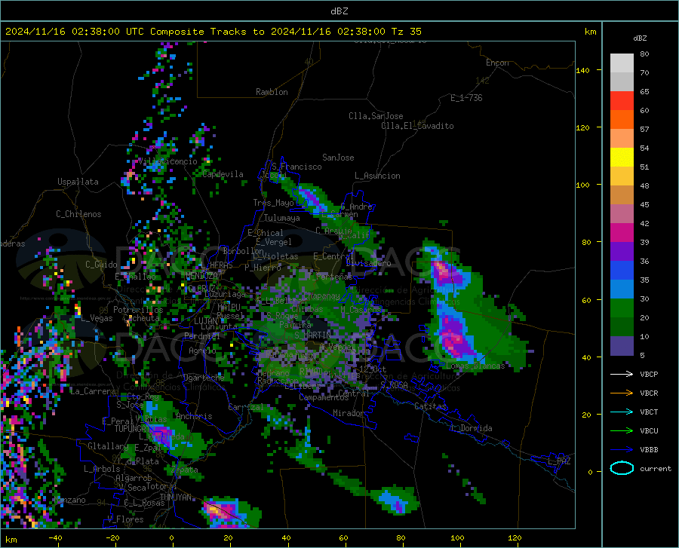The width and height of the screenshot is (679, 548).
Task: Click the 'Catitas' map label
Action: (430, 406)
